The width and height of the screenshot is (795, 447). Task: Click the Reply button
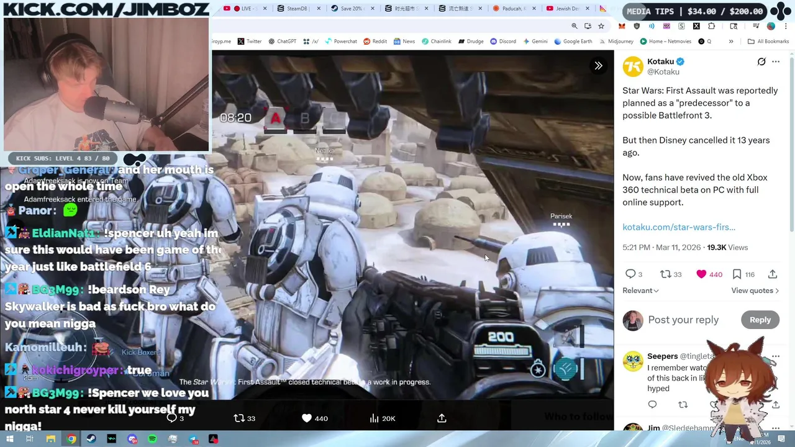(760, 320)
